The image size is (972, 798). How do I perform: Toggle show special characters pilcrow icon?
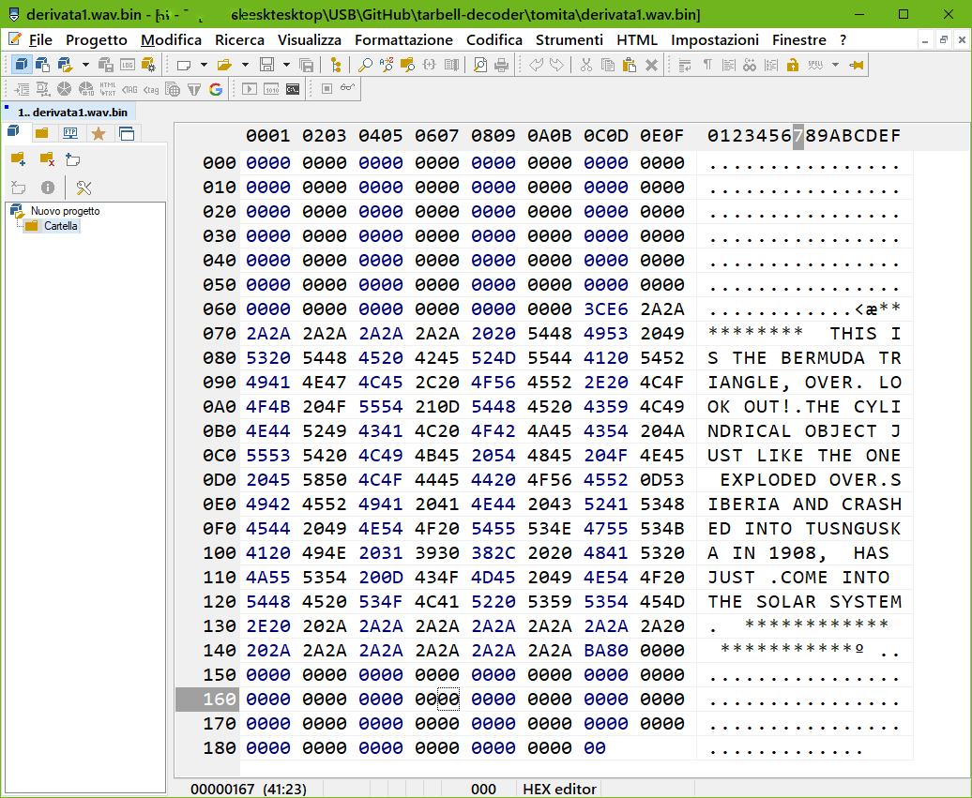[707, 65]
